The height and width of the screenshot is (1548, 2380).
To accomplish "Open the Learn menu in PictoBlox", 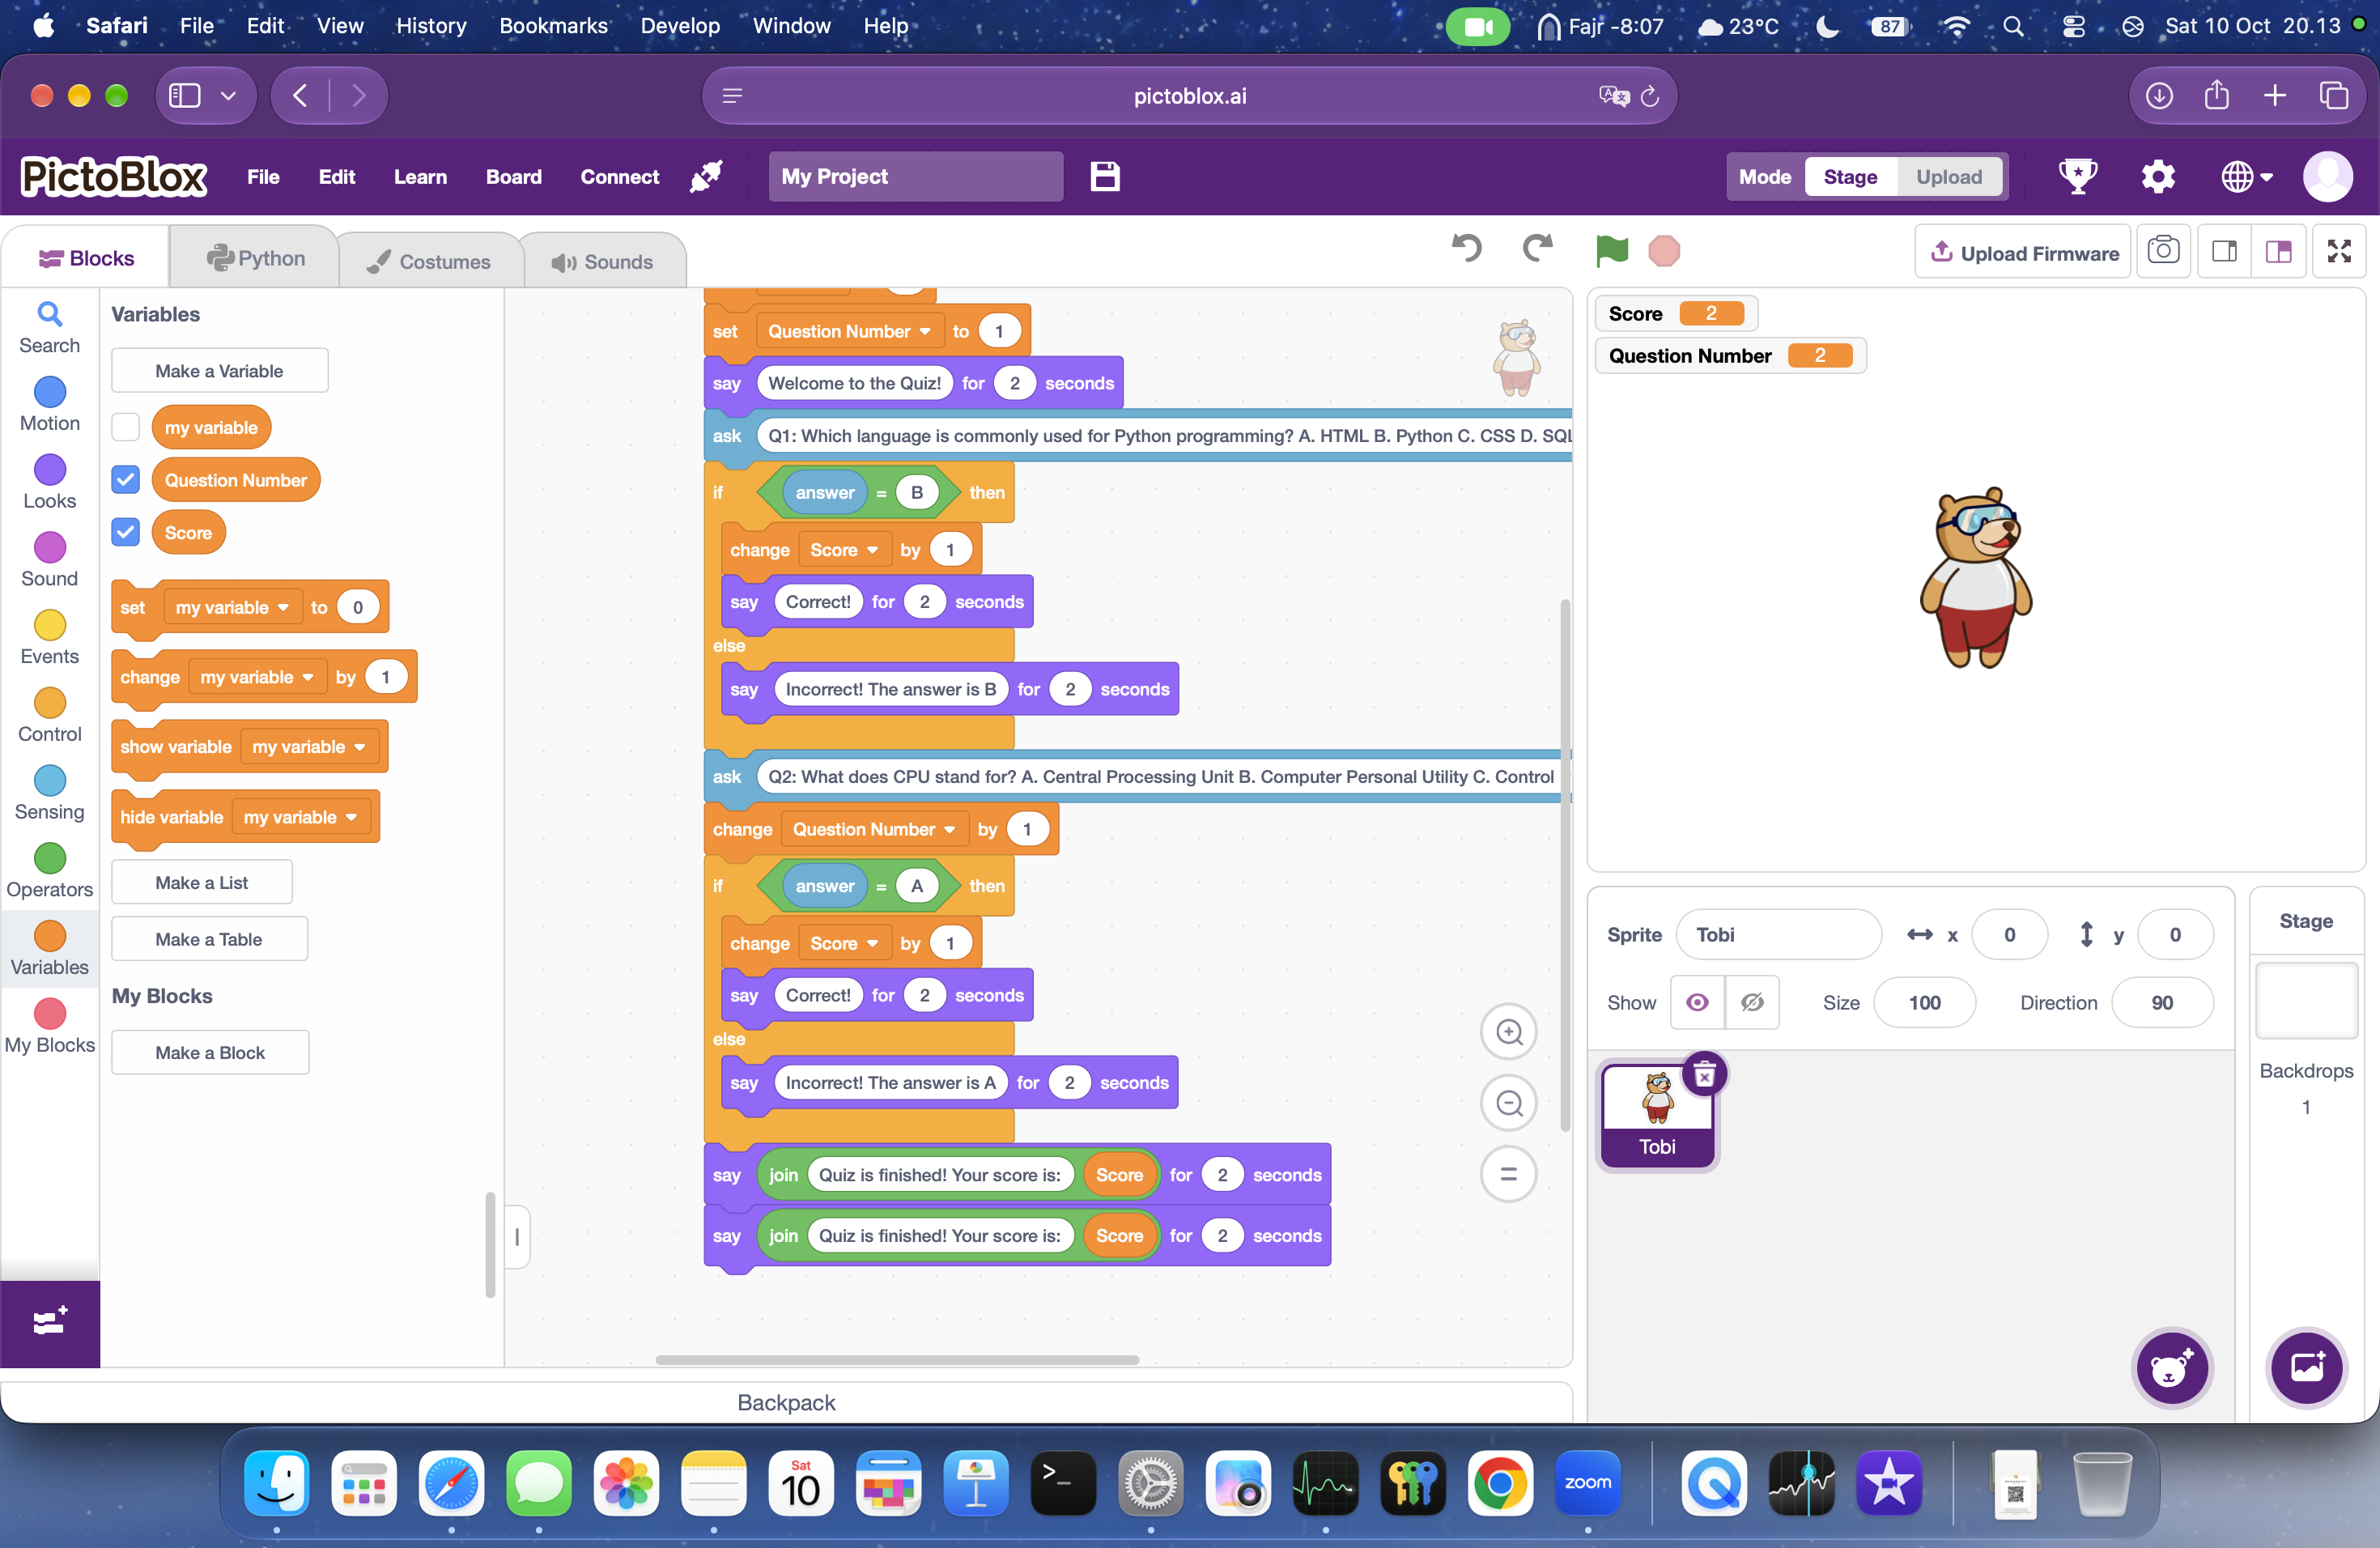I will (x=420, y=176).
